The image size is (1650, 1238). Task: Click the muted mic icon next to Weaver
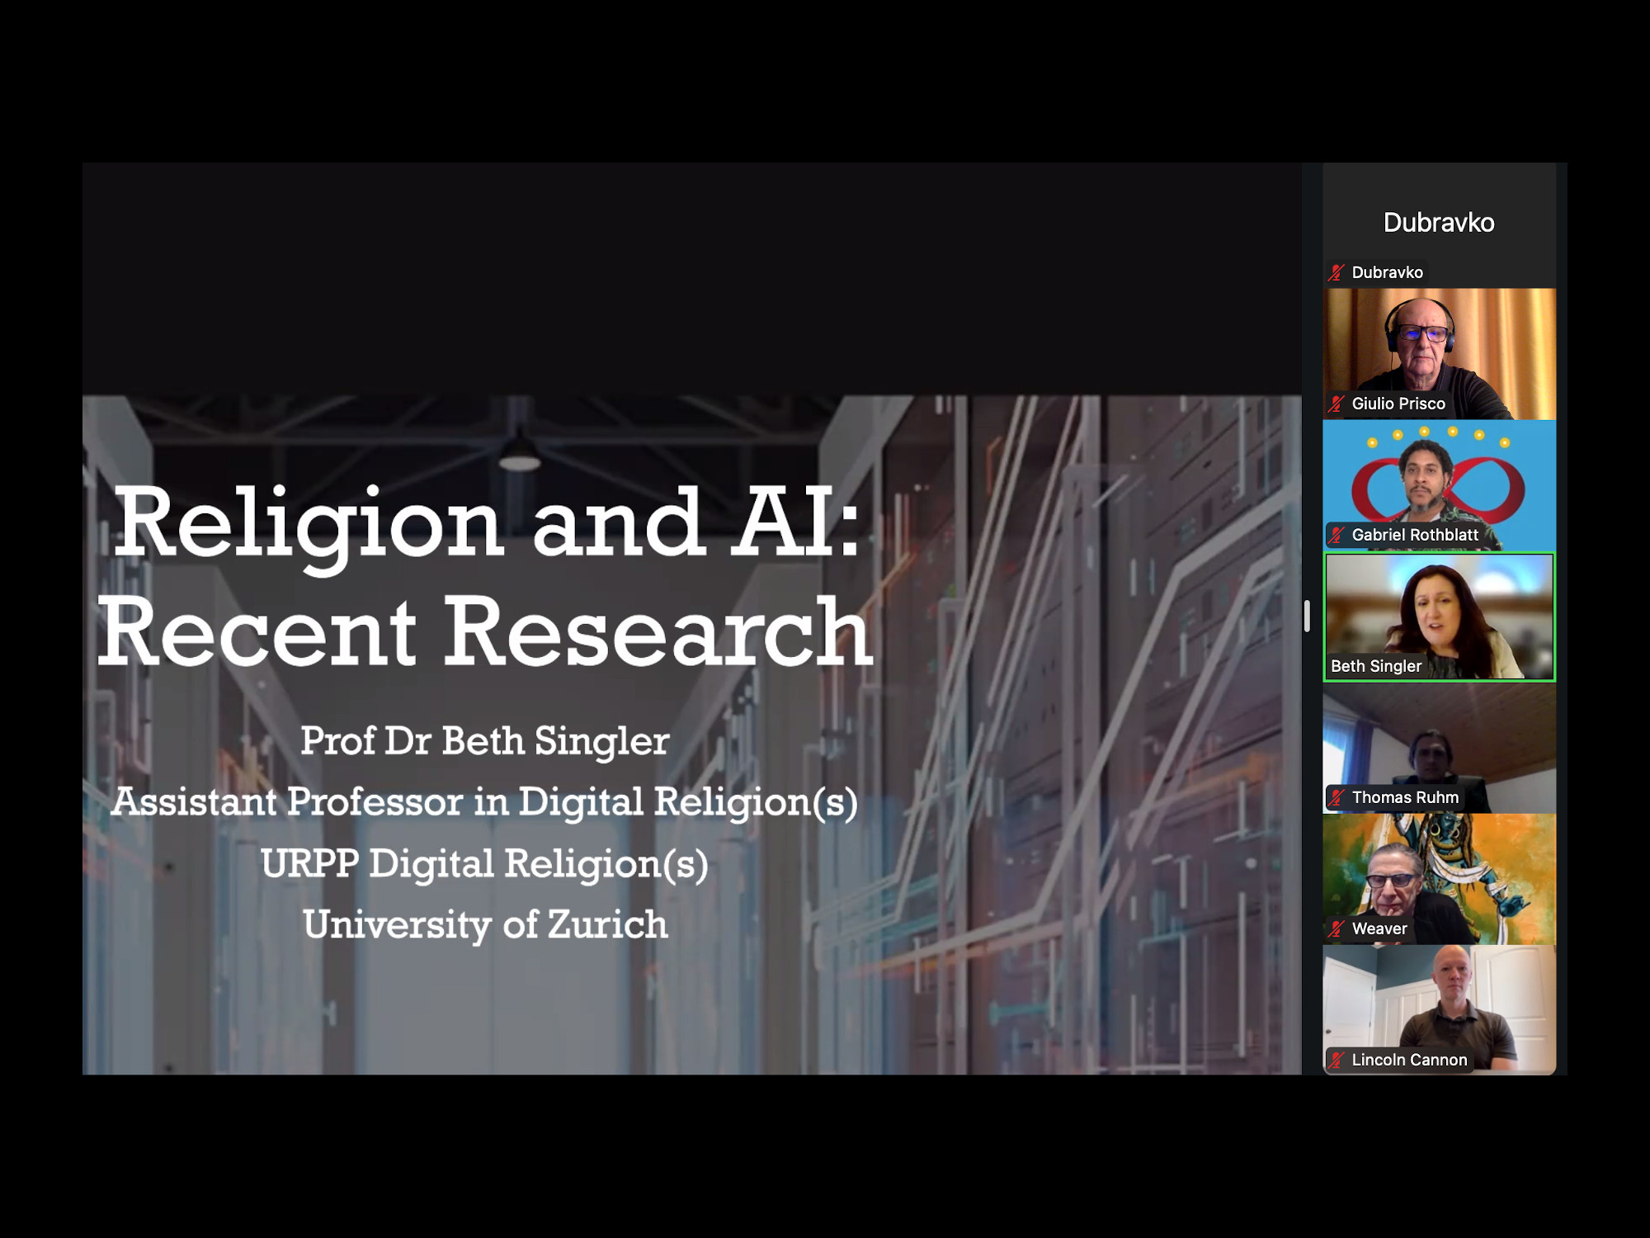click(1336, 928)
